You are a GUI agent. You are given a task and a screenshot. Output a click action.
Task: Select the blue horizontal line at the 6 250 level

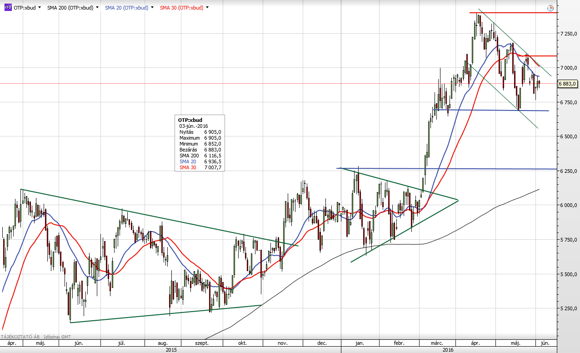point(448,169)
